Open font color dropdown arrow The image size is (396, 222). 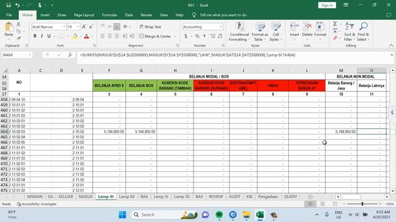pos(92,36)
